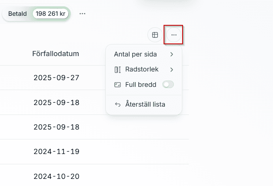This screenshot has height=186, width=273.
Task: Click the undo arrow icon for Återställ lista
Action: [117, 105]
